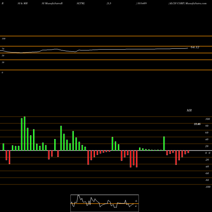
Task: Click the 'SI(TM)' header label
Action: point(81,3)
